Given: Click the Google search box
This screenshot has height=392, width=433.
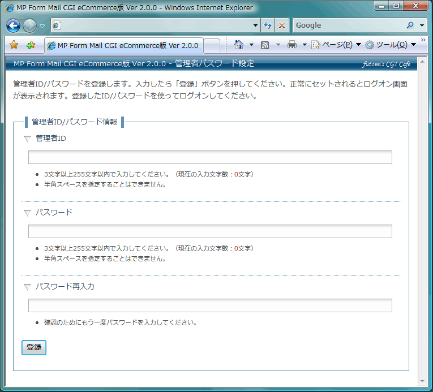Looking at the screenshot, I should click(x=348, y=25).
